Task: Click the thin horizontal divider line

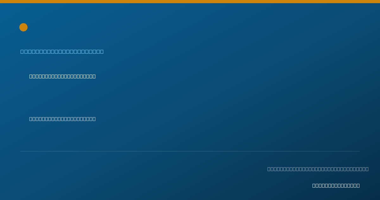Action: click(x=190, y=151)
